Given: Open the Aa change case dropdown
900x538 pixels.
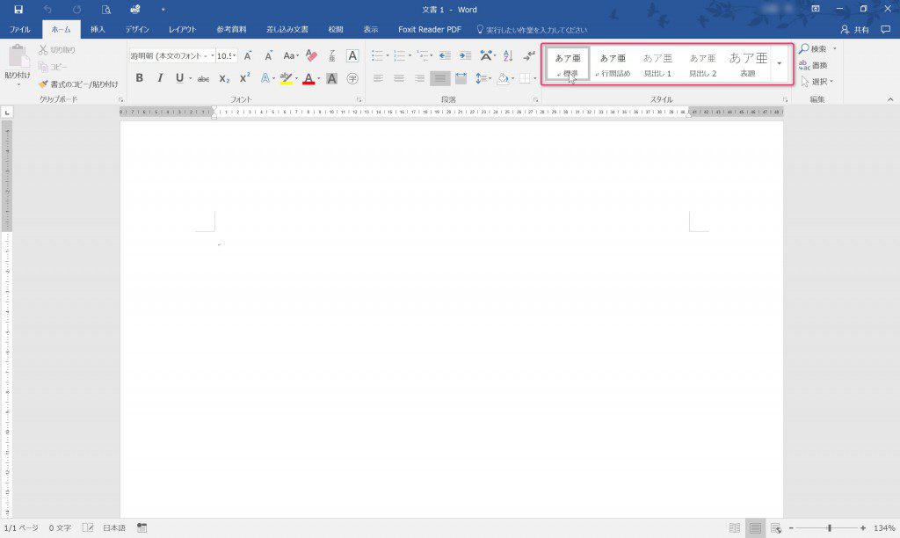Looking at the screenshot, I should [291, 55].
